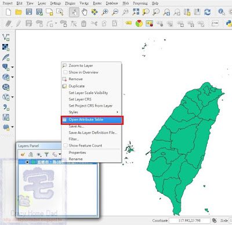Pan the map to selection
Screen dimensions: 232x225
[95, 12]
